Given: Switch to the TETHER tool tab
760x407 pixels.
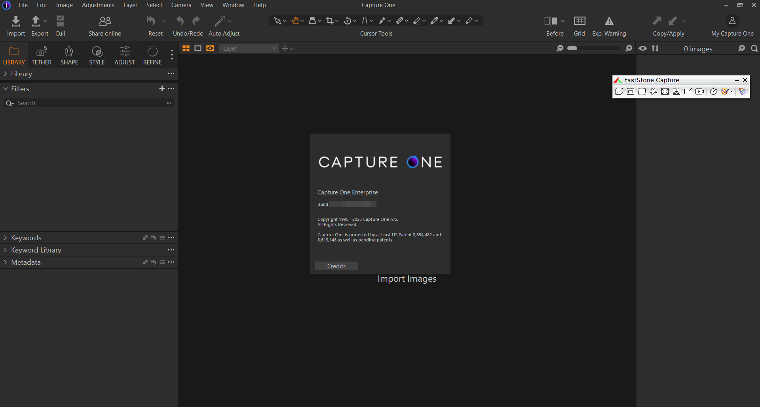Looking at the screenshot, I should click(x=42, y=56).
